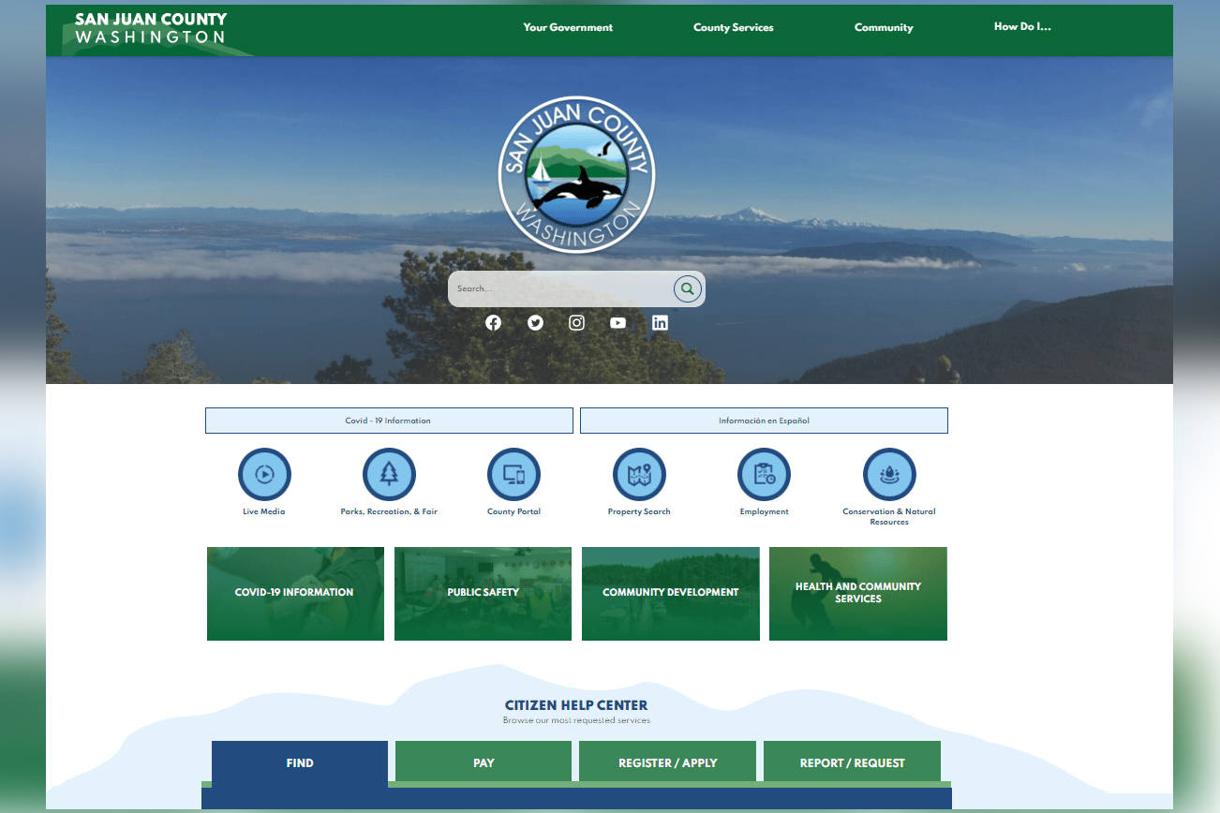
Task: Open the Twitter social media icon
Action: (535, 322)
